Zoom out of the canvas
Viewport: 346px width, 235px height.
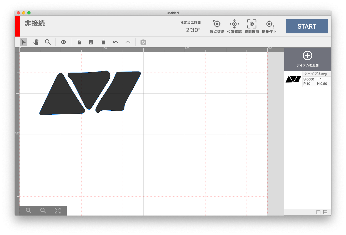coord(43,211)
